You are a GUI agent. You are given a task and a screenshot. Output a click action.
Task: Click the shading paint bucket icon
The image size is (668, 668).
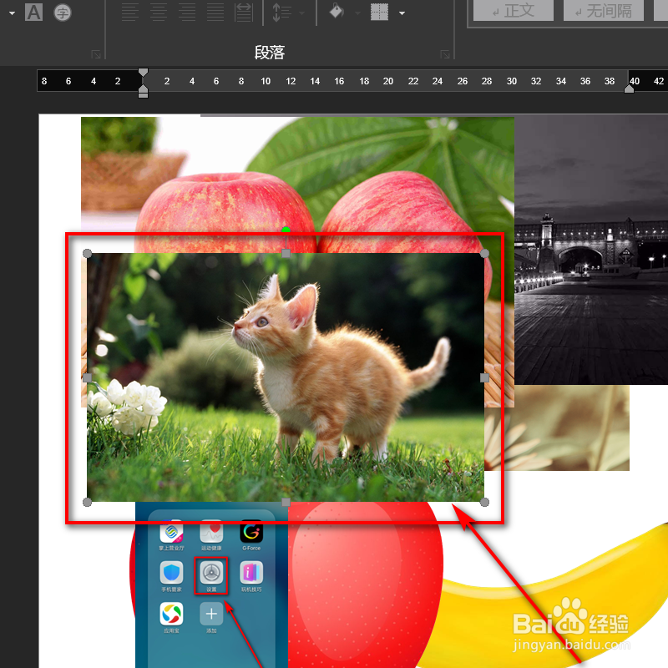(337, 12)
